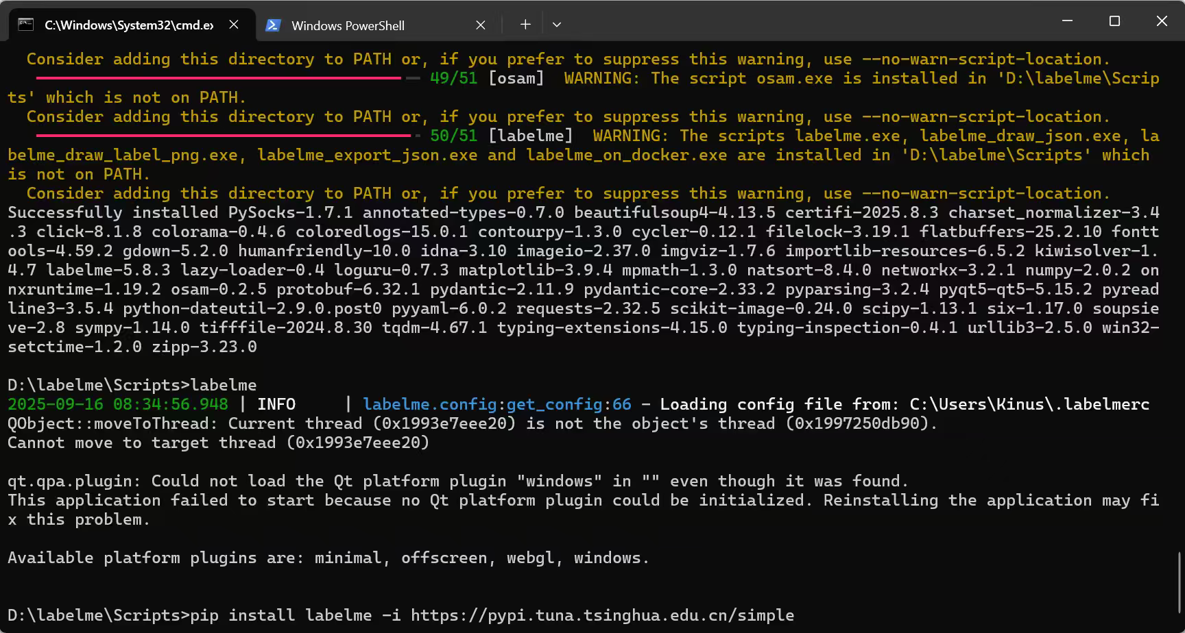Click the labelme.config:get_config:66 text
The image size is (1185, 633).
(x=497, y=404)
